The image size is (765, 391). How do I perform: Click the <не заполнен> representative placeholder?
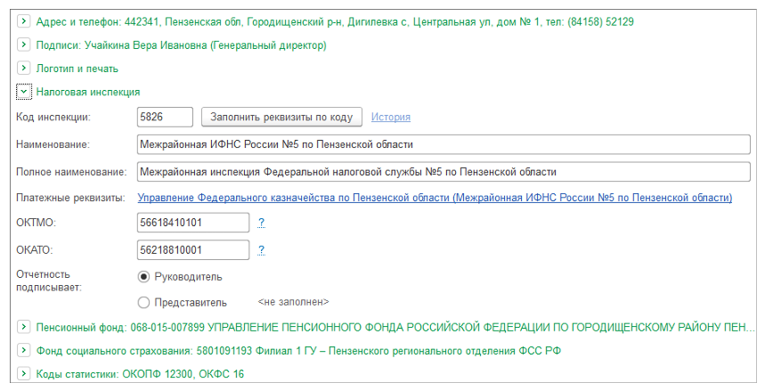pyautogui.click(x=293, y=302)
